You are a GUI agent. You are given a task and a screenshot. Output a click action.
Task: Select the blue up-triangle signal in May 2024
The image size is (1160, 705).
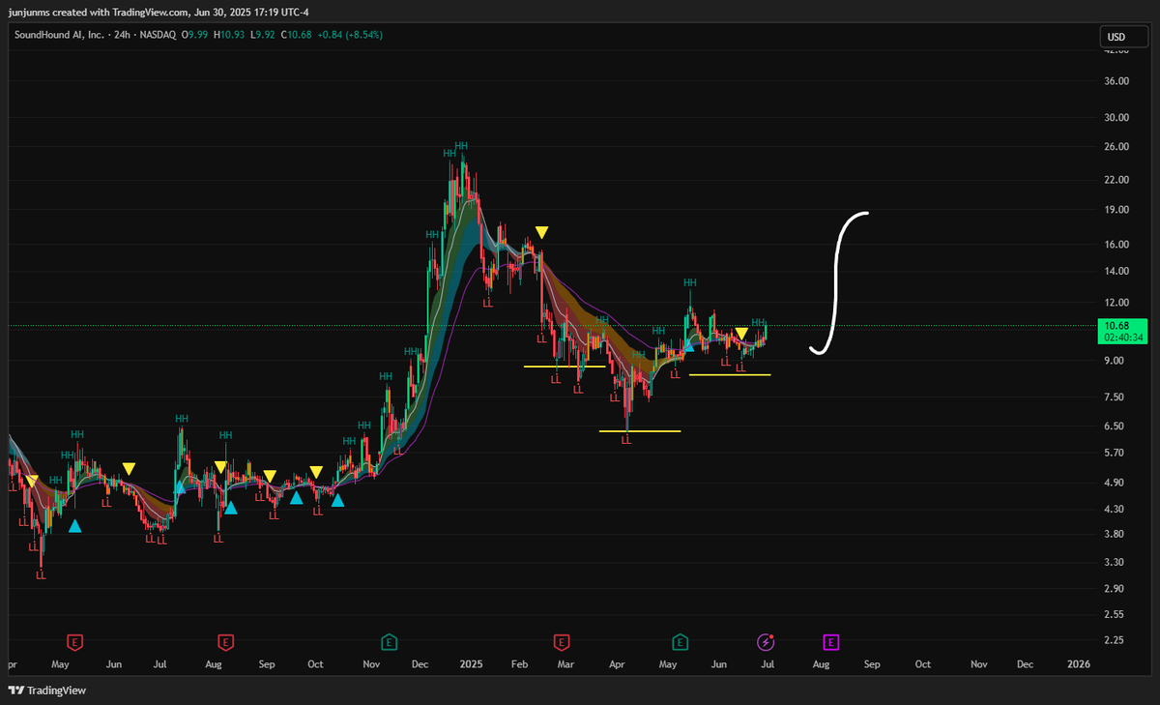[x=75, y=526]
